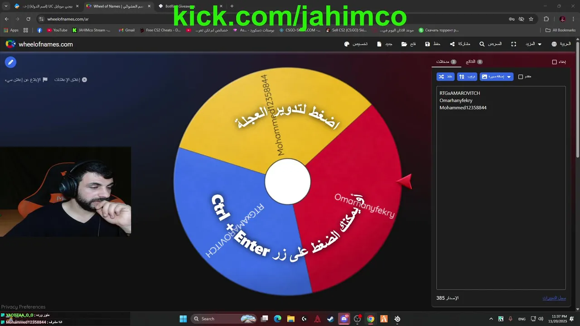
Task: Enable the متقدم (Advanced) checkbox
Action: click(521, 77)
